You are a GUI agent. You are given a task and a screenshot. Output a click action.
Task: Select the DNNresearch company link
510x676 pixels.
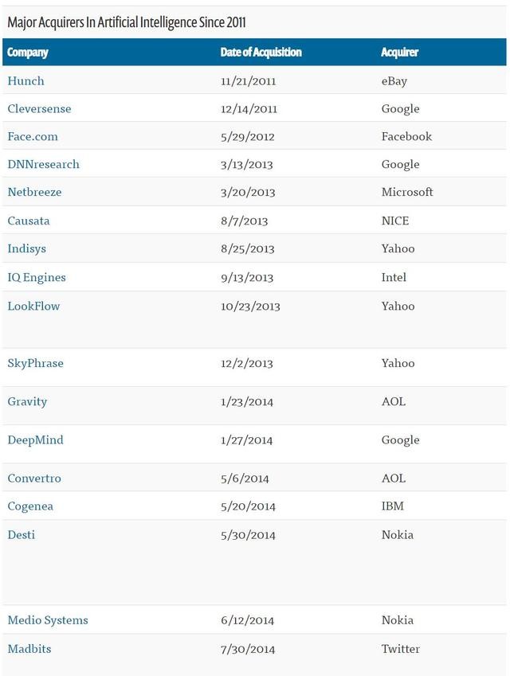point(43,164)
